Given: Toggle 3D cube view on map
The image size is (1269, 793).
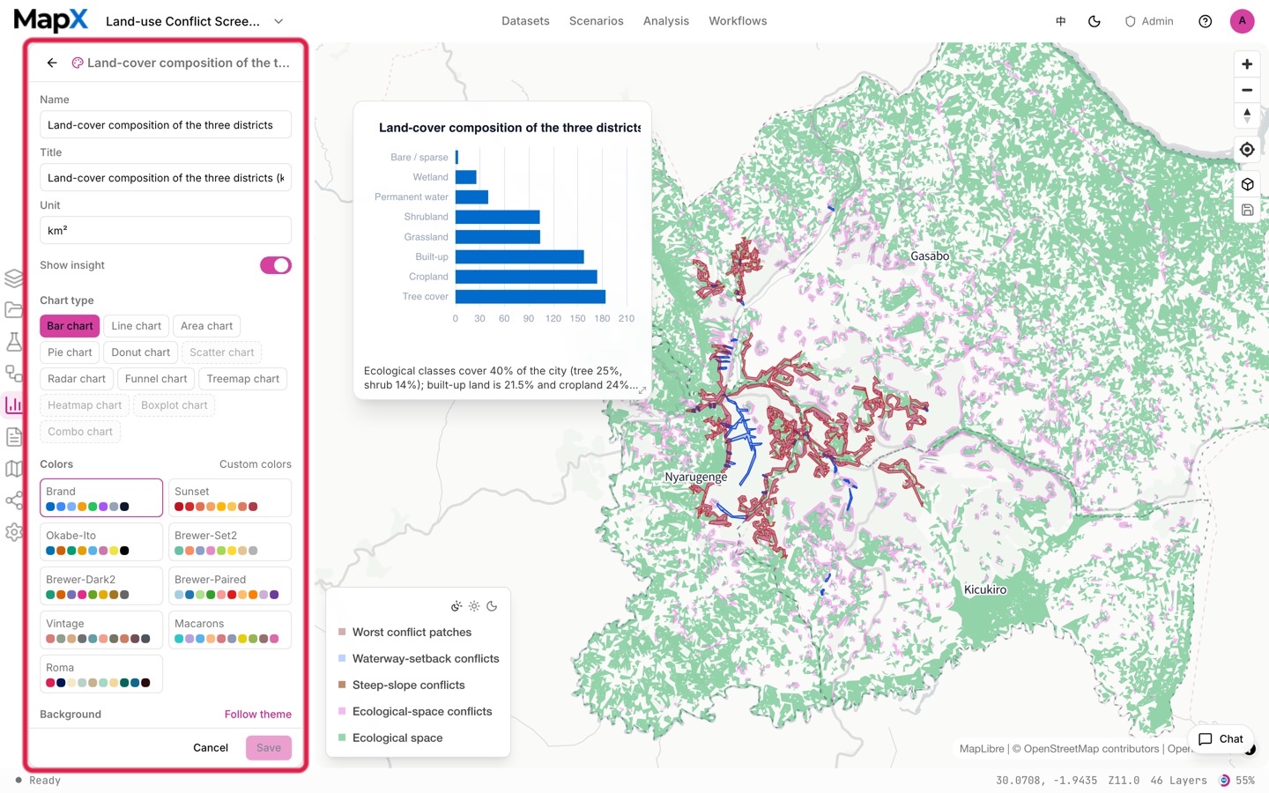Looking at the screenshot, I should pos(1246,184).
